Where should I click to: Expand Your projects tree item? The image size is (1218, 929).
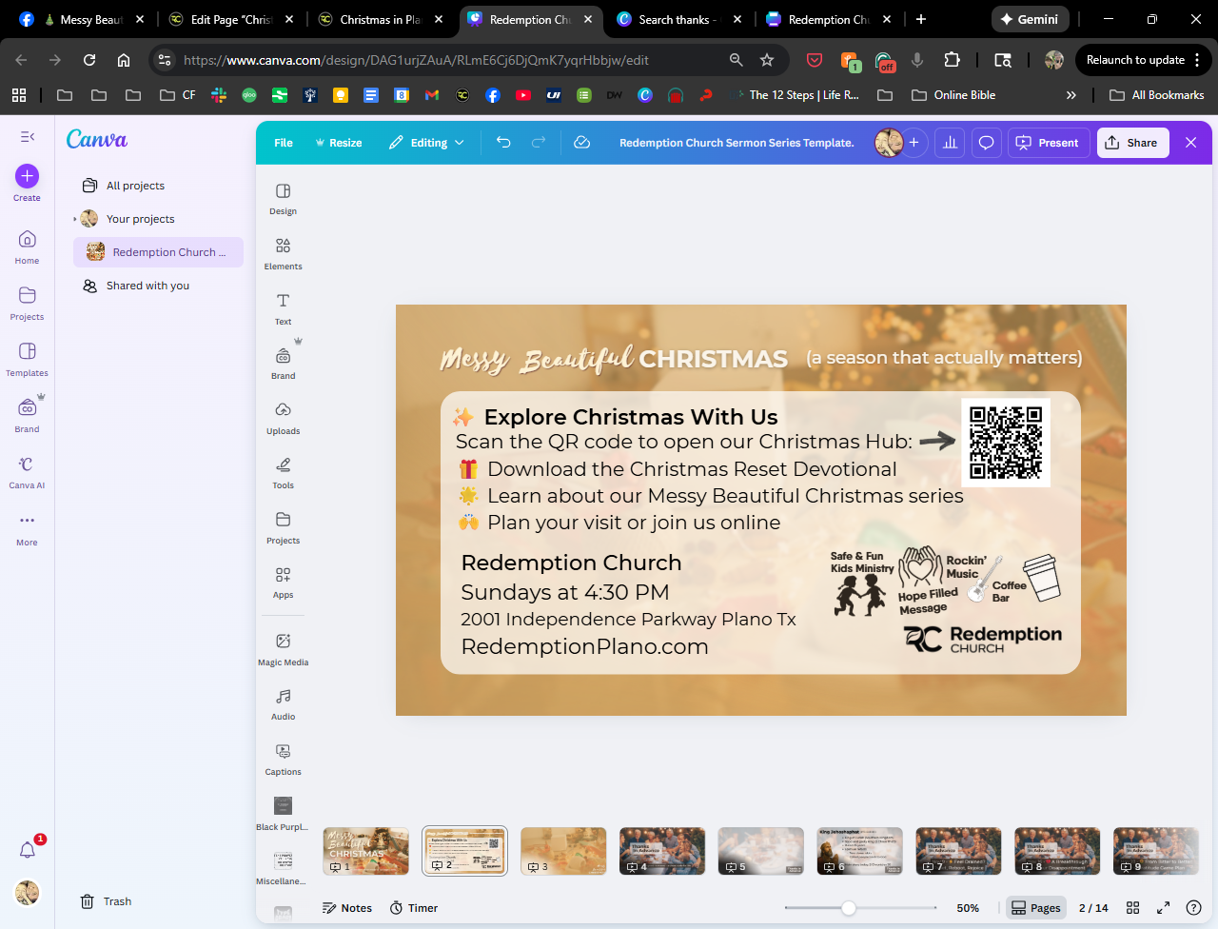tap(75, 219)
